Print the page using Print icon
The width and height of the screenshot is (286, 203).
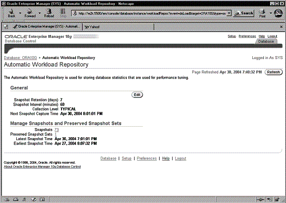click(262, 13)
